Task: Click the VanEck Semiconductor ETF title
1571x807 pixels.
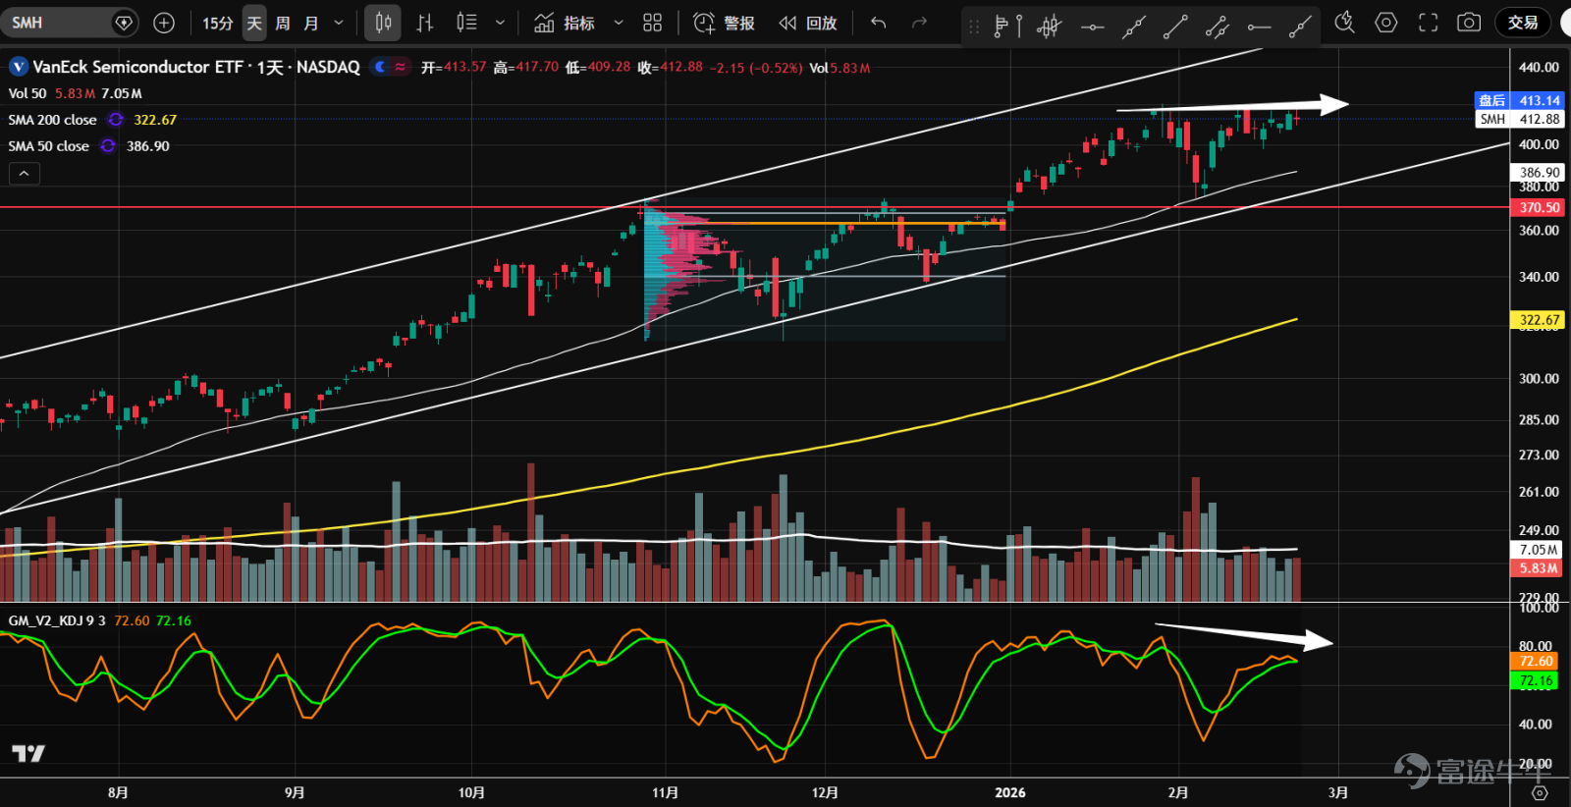Action: tap(196, 67)
